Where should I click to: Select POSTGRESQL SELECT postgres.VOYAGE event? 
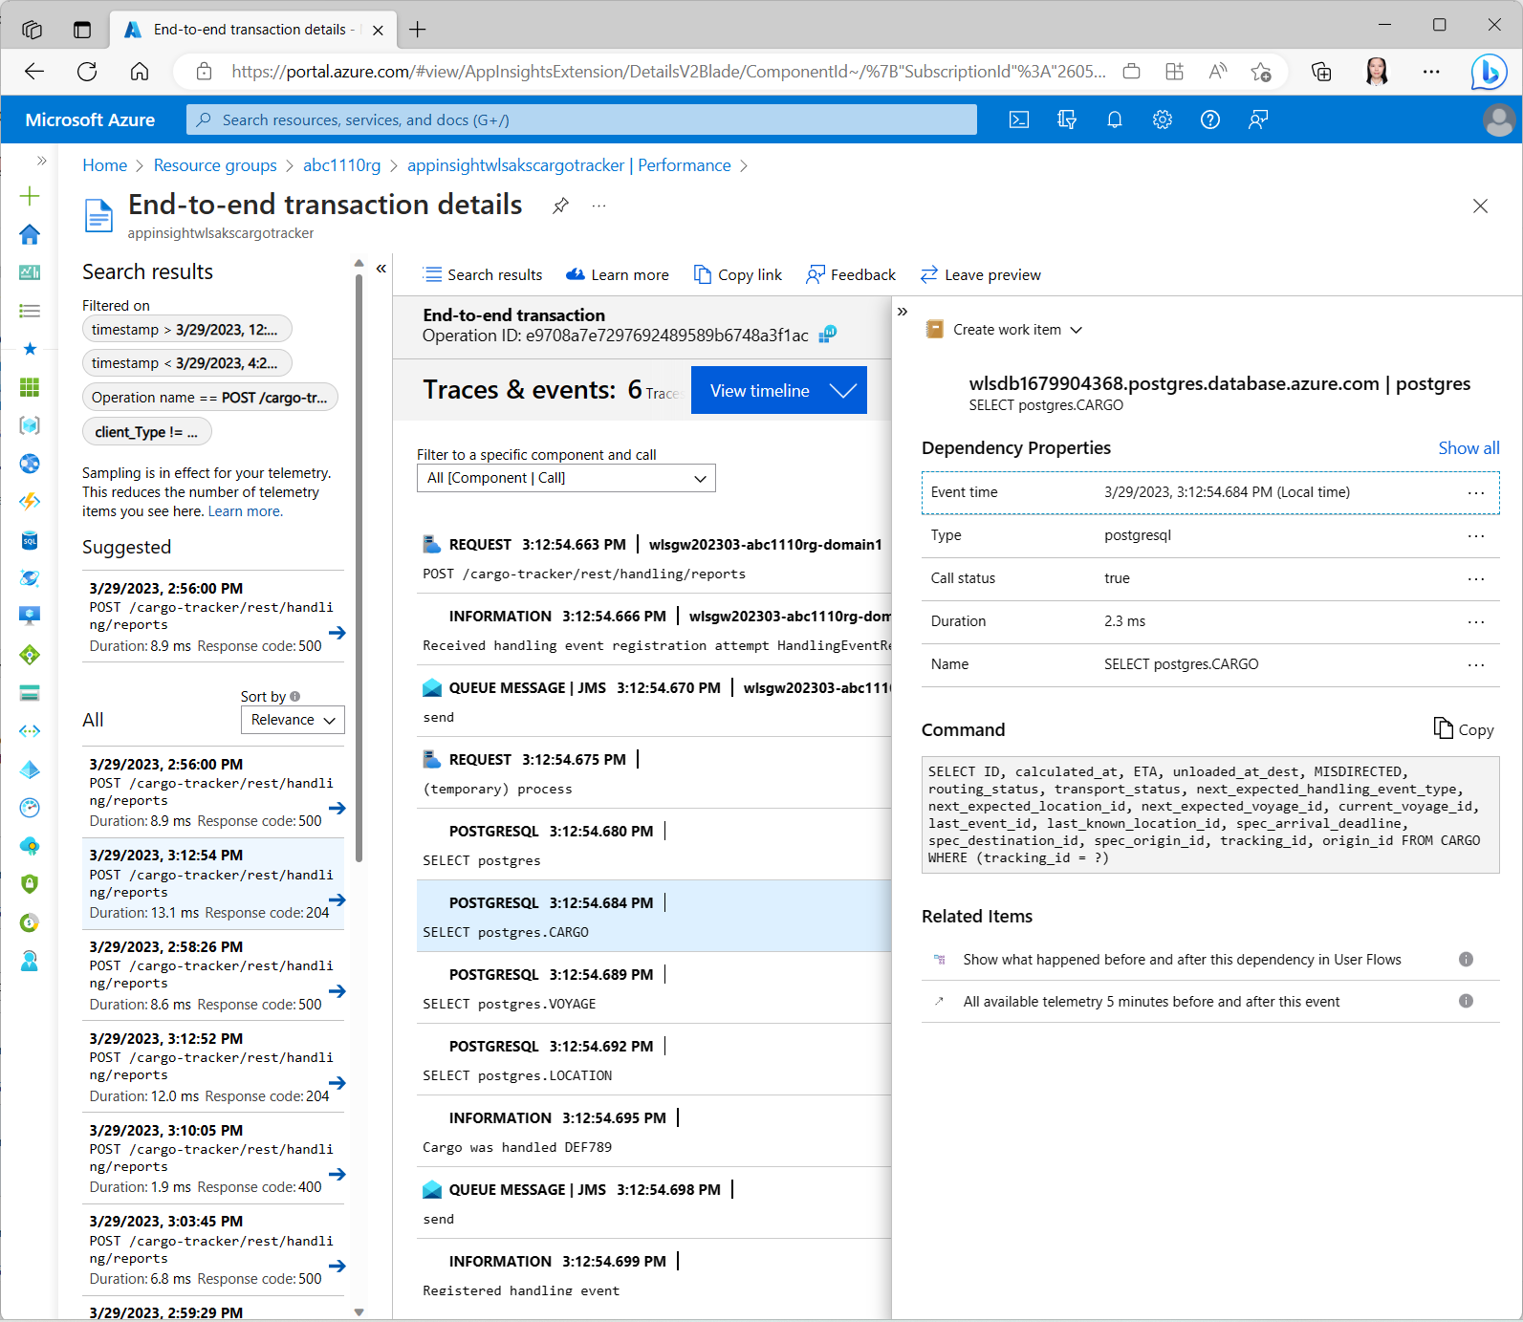click(x=654, y=988)
